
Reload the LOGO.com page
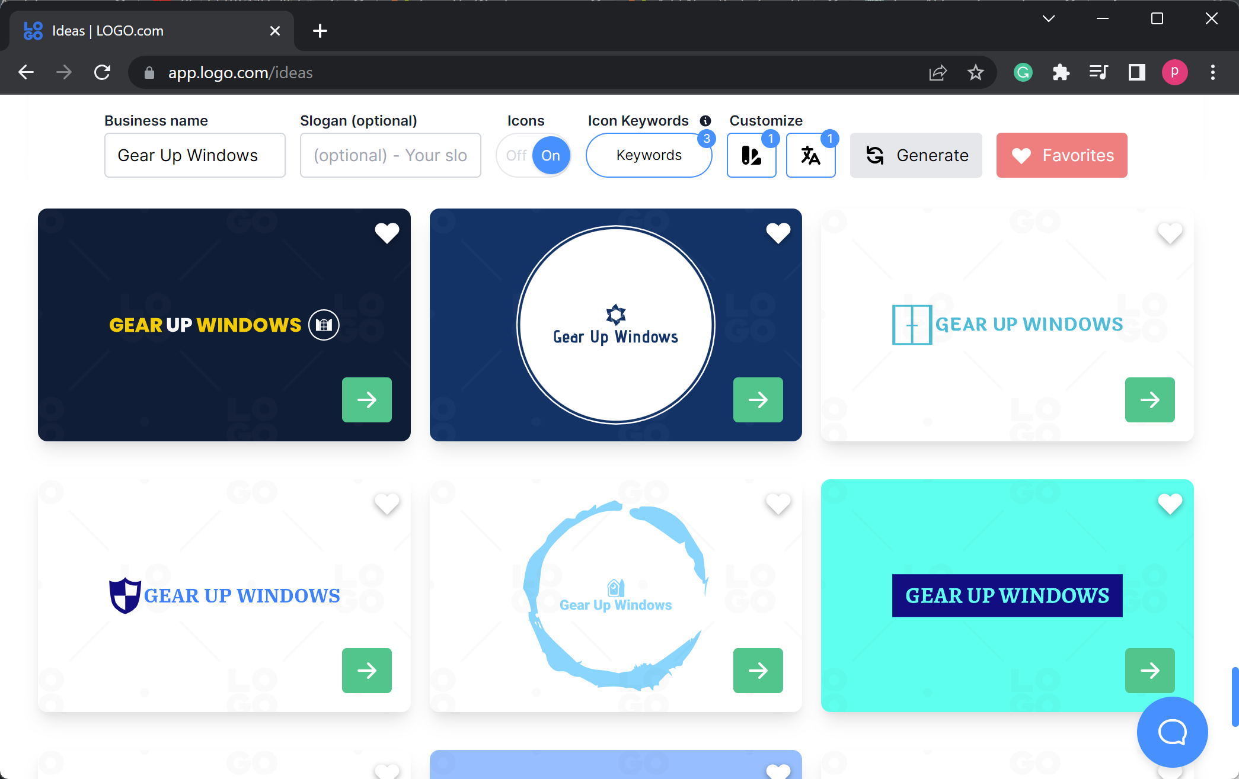[x=102, y=72]
